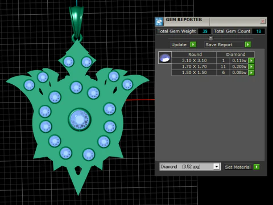
Task: Select the large center gem on the pendant
Action: (80, 120)
